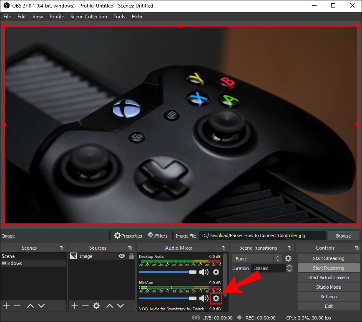The image size is (362, 322).
Task: Add a new scene with plus
Action: coord(6,306)
